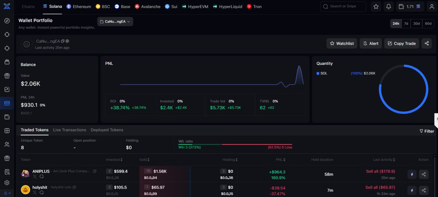Viewport: 438px width, 197px height.
Task: Sort table by Last activity column
Action: point(384,160)
